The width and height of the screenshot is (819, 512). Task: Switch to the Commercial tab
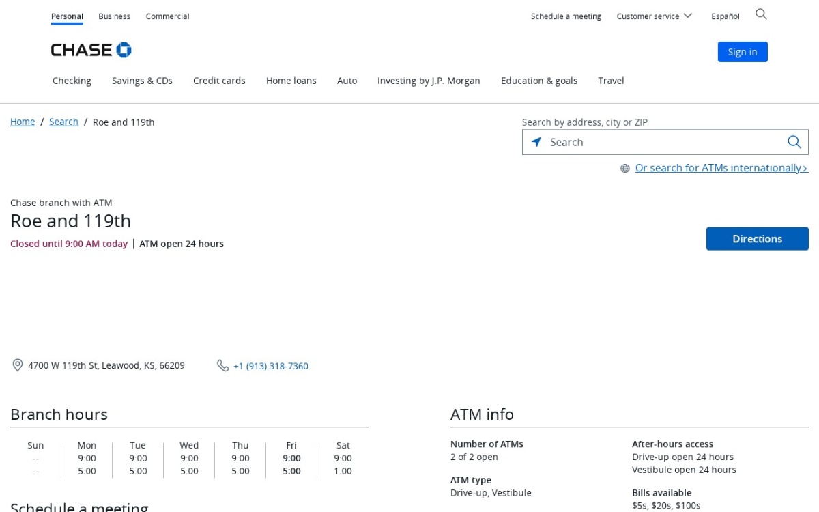coord(167,16)
